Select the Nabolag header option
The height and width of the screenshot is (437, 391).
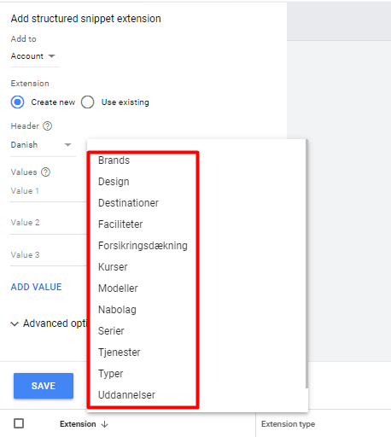[117, 310]
